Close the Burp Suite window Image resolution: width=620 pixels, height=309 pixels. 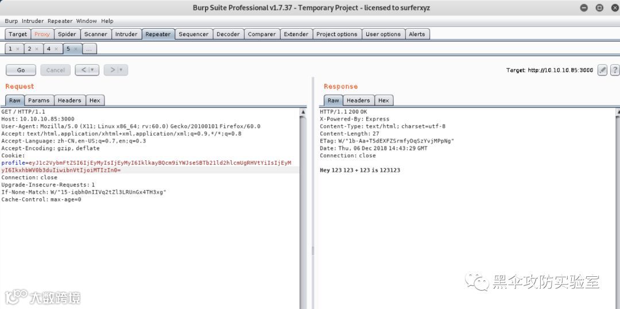point(614,7)
